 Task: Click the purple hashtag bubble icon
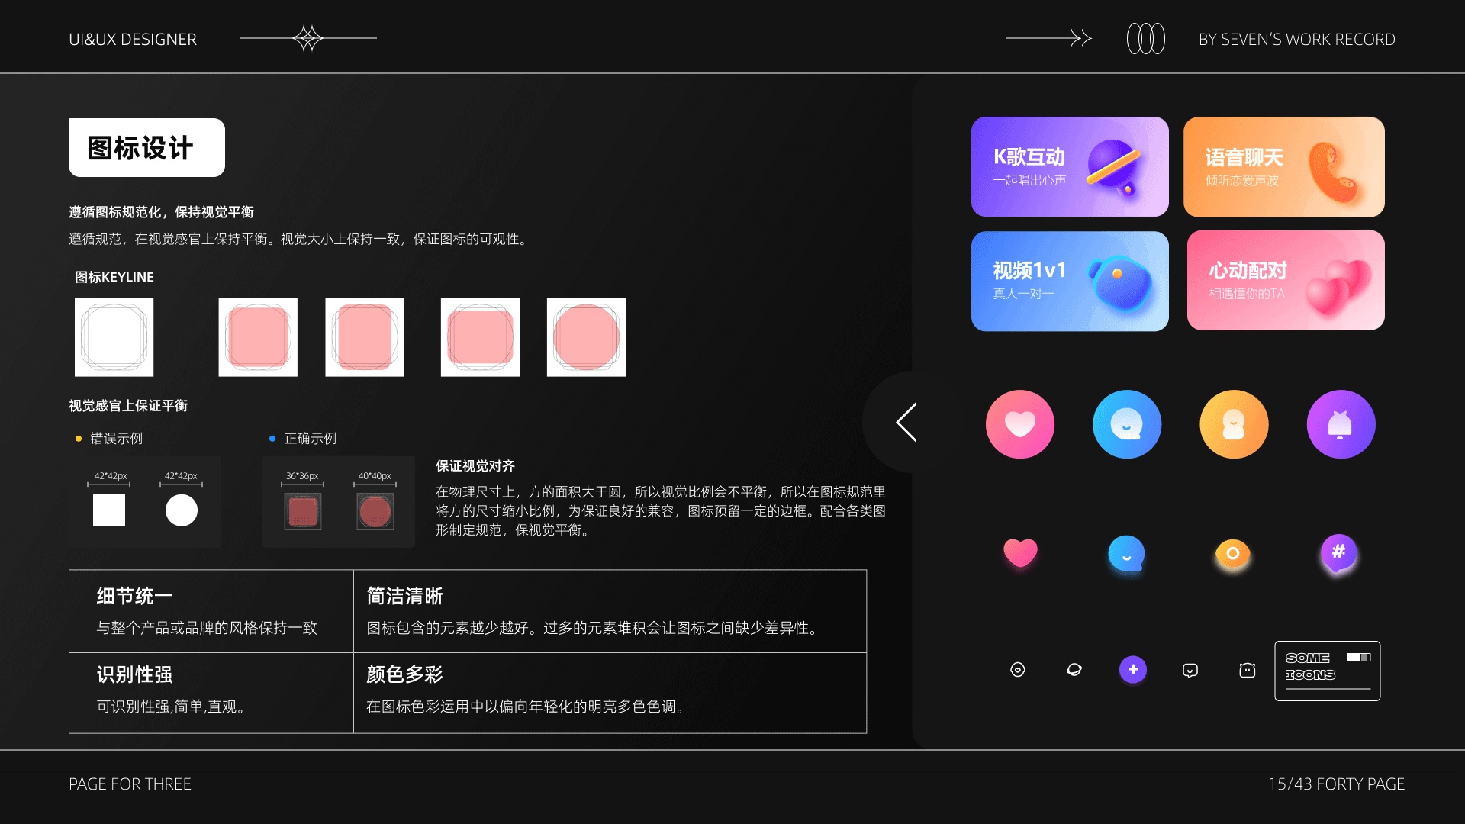click(1338, 553)
